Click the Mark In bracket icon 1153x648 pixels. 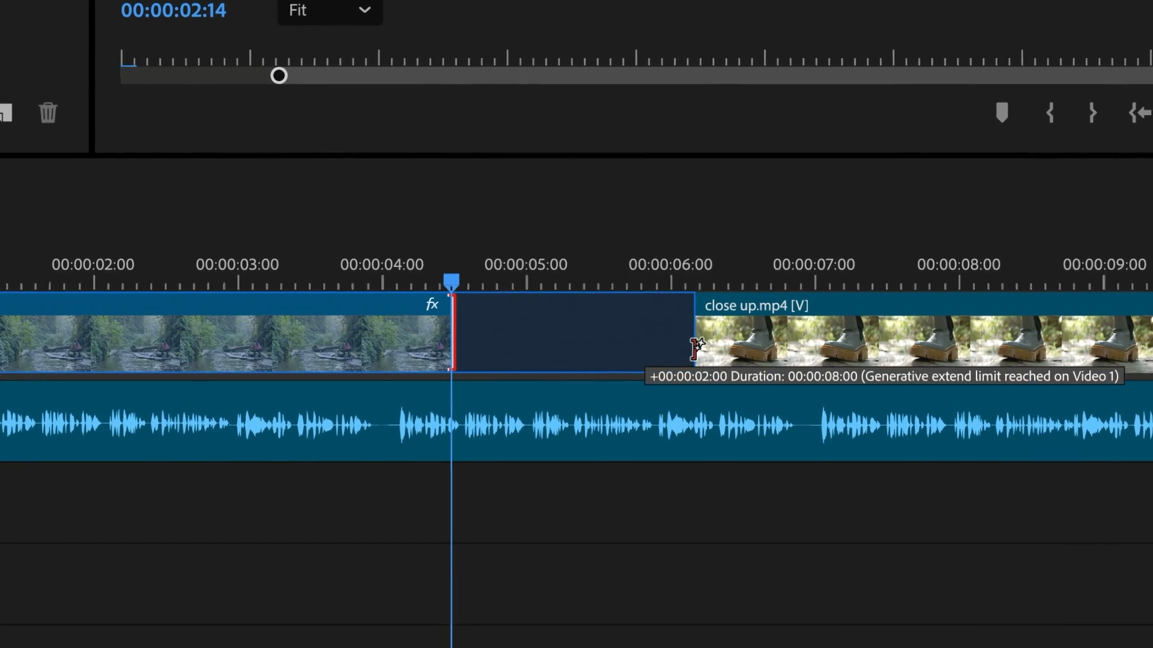coord(1050,113)
